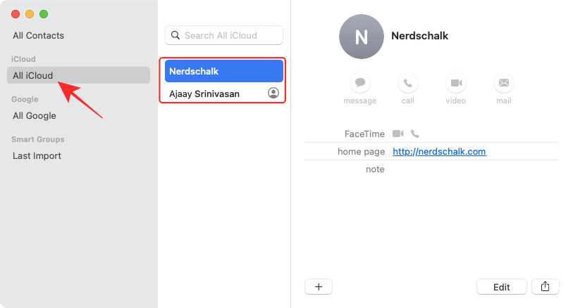573x308 pixels.
Task: Click the My Card icon beside Ajaay Srinivasan
Action: 273,93
